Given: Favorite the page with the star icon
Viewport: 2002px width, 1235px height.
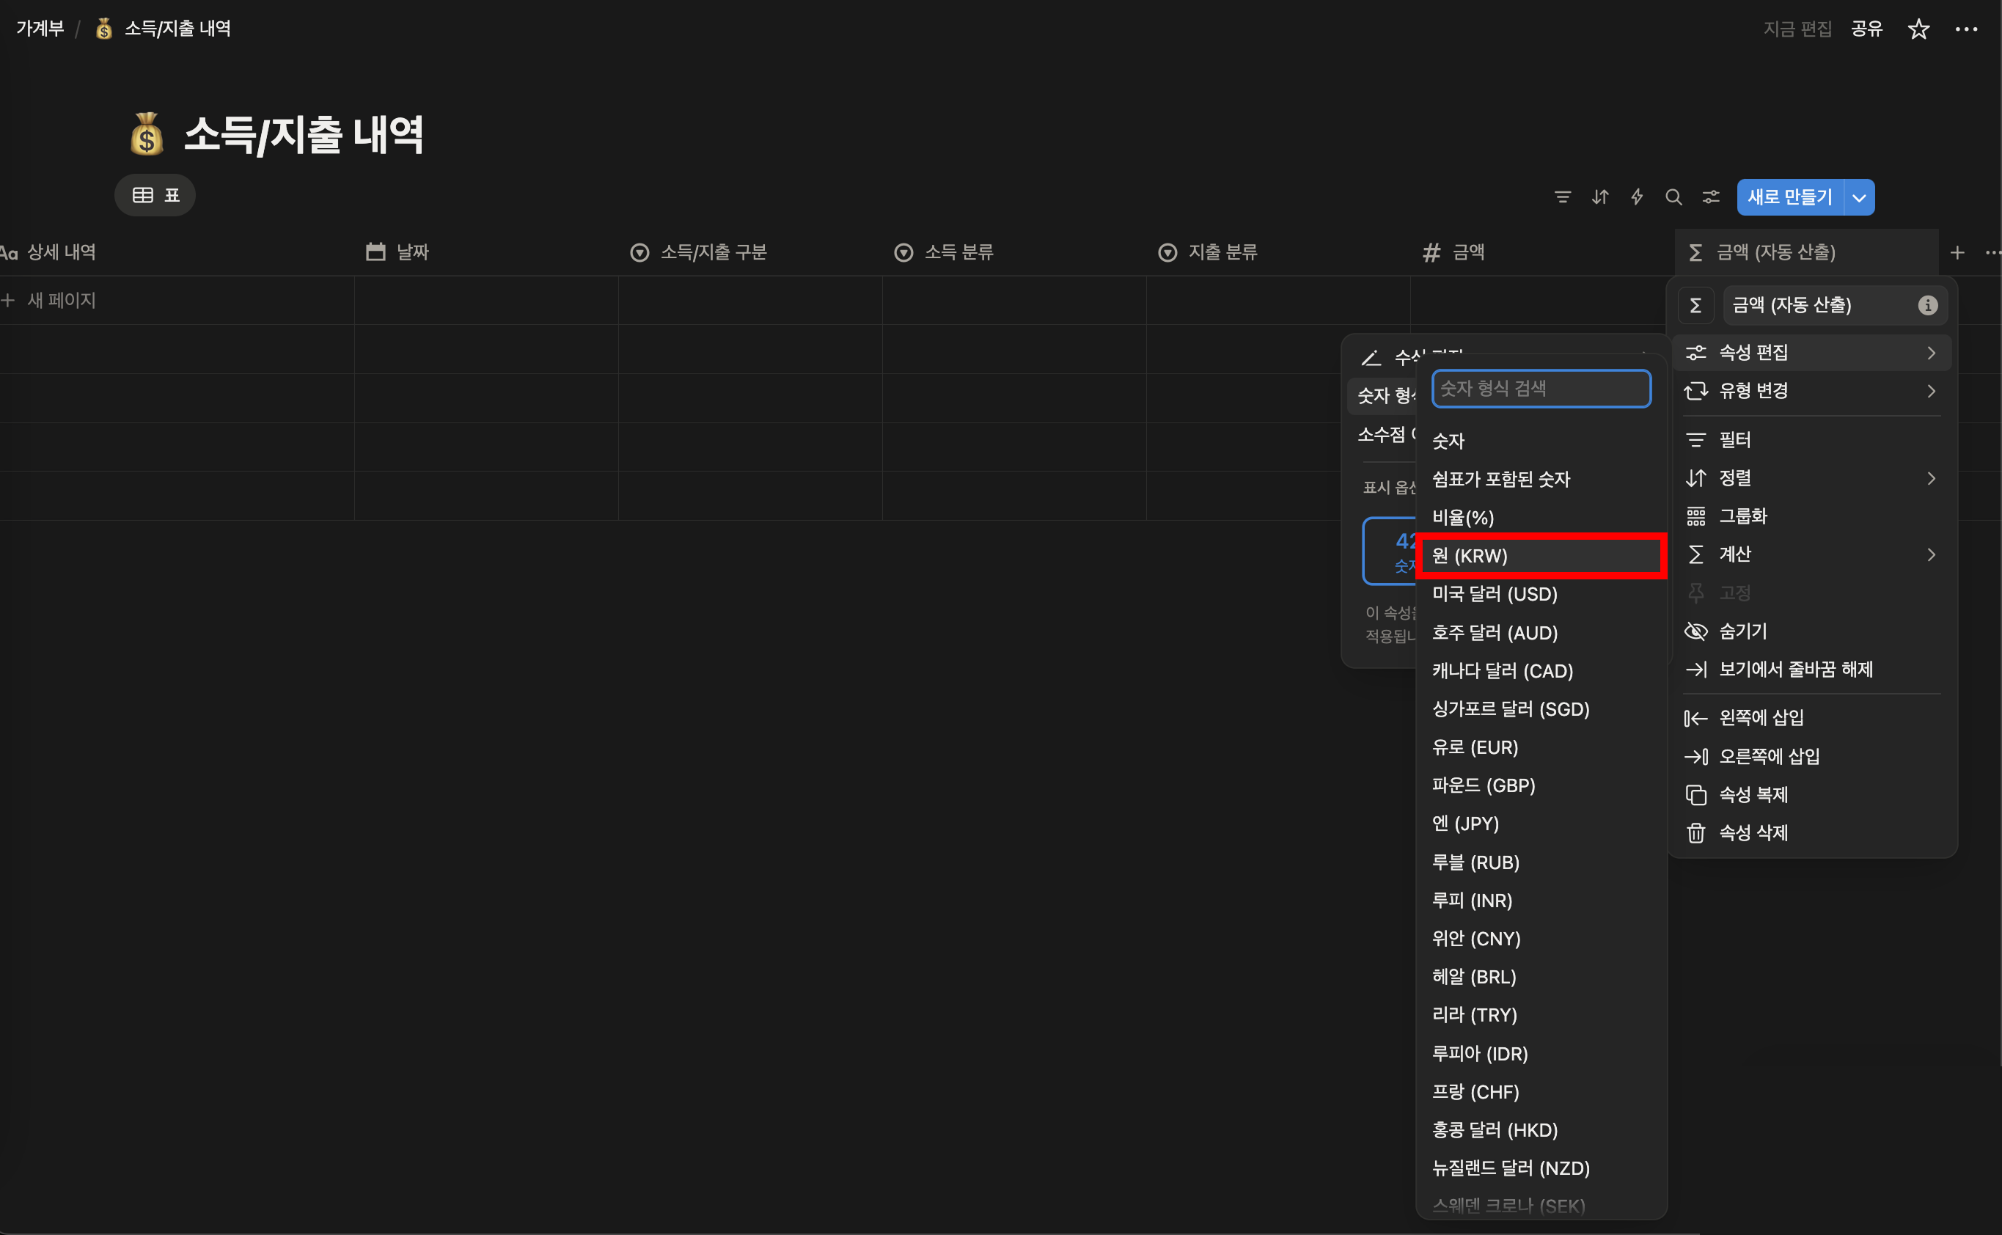Looking at the screenshot, I should coord(1918,29).
